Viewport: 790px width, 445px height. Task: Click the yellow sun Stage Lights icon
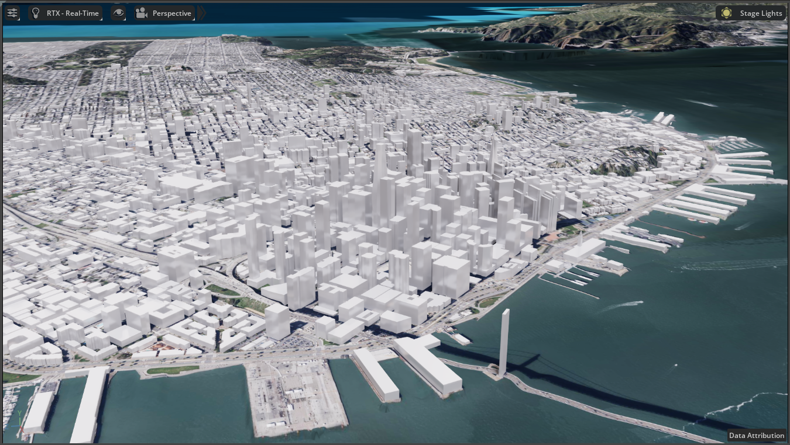tap(726, 13)
